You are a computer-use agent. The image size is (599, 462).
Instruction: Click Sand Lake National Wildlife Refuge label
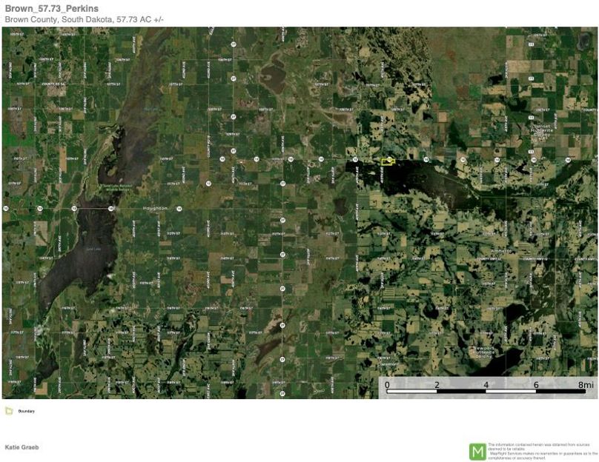pos(114,186)
